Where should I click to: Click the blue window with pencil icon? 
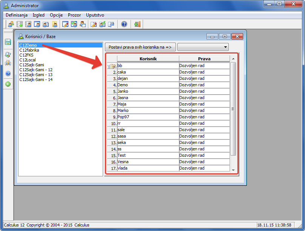65,24
